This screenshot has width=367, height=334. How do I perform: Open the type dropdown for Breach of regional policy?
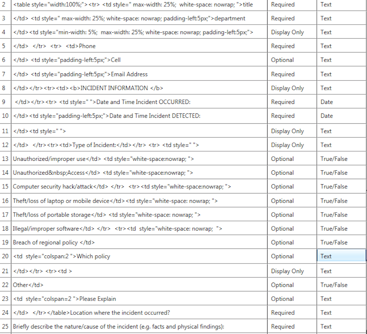[341, 242]
